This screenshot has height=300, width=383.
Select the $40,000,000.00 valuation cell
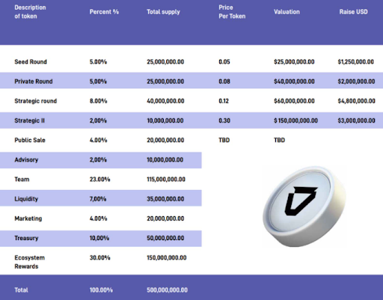pyautogui.click(x=294, y=82)
